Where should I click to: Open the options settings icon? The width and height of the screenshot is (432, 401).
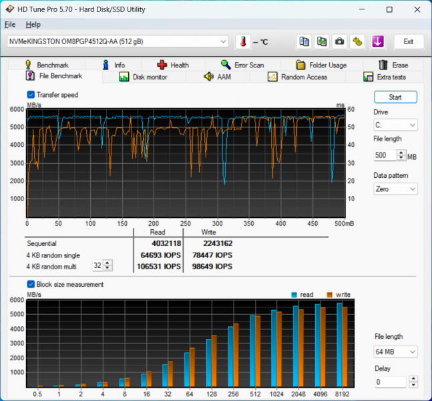point(358,41)
